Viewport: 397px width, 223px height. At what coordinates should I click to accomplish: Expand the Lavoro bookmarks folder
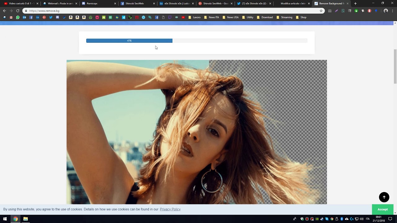[x=194, y=17]
